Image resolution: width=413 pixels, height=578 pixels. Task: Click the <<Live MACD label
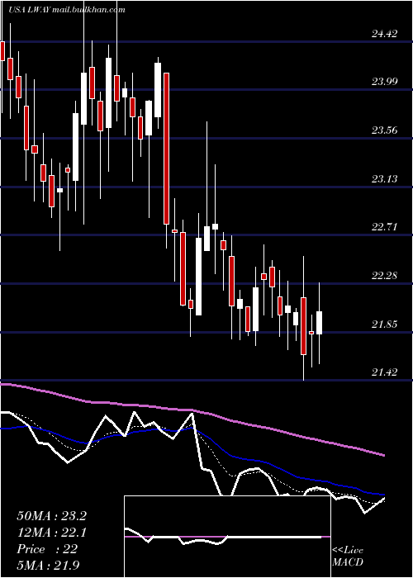[348, 557]
